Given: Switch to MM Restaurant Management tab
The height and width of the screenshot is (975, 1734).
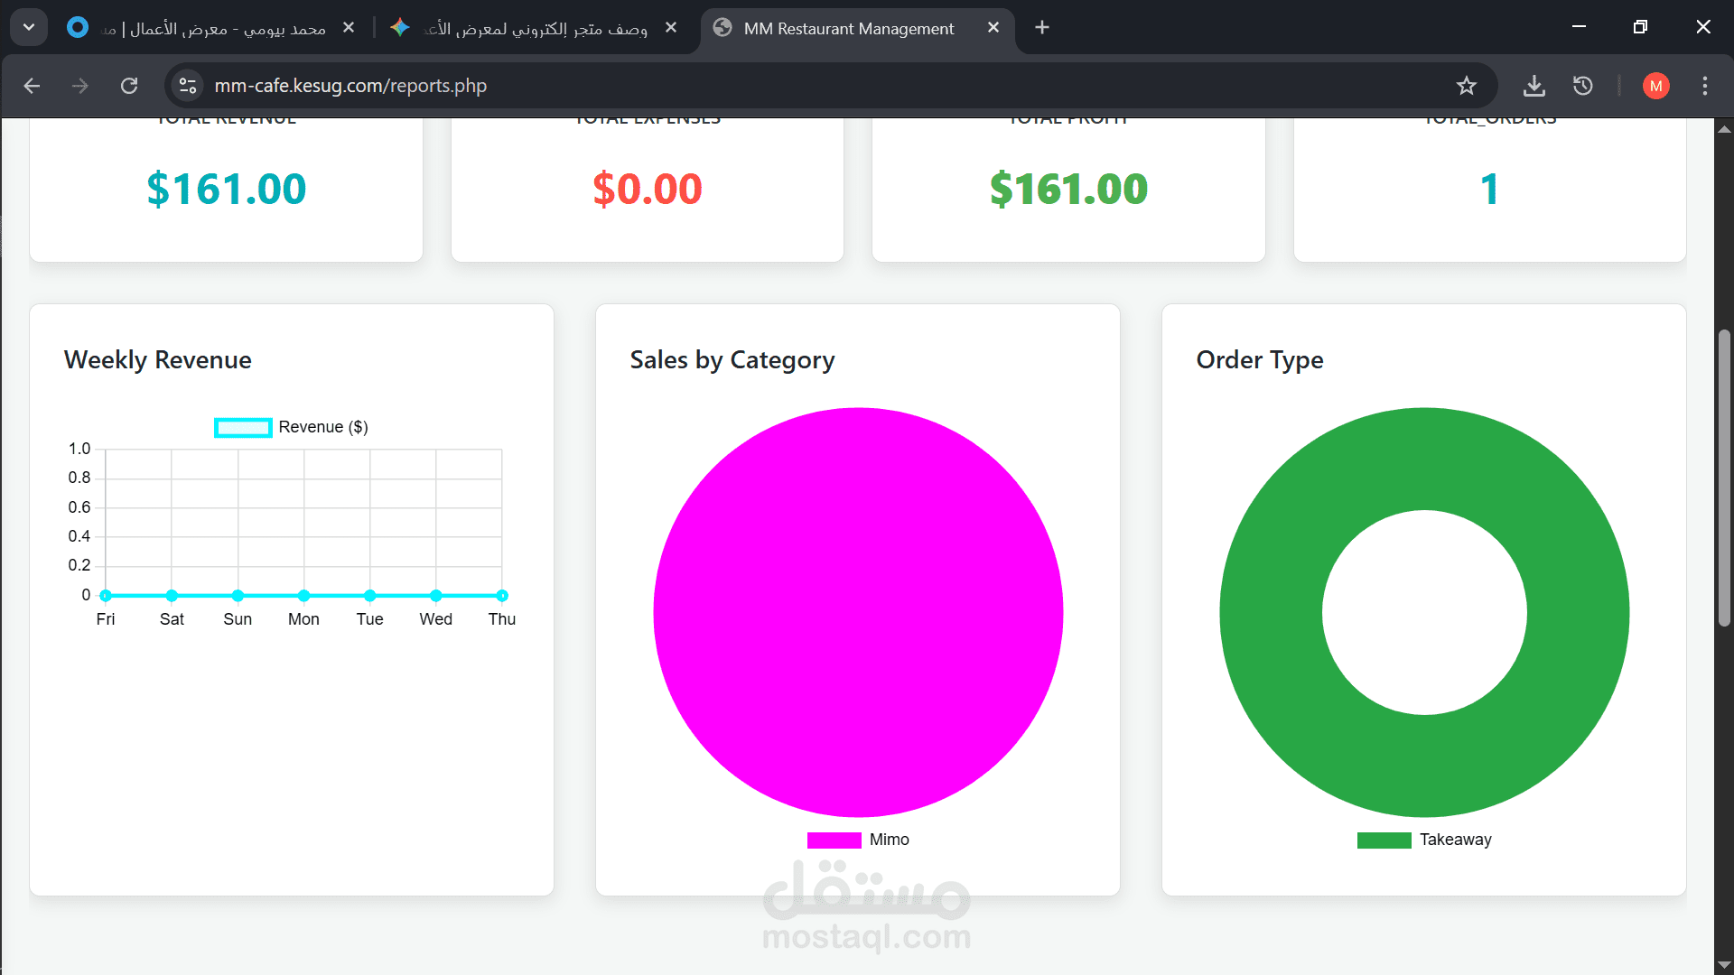Looking at the screenshot, I should 847,28.
